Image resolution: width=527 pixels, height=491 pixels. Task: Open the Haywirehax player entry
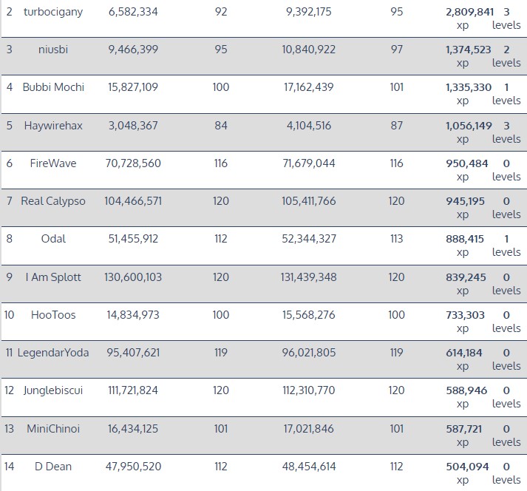click(x=53, y=126)
